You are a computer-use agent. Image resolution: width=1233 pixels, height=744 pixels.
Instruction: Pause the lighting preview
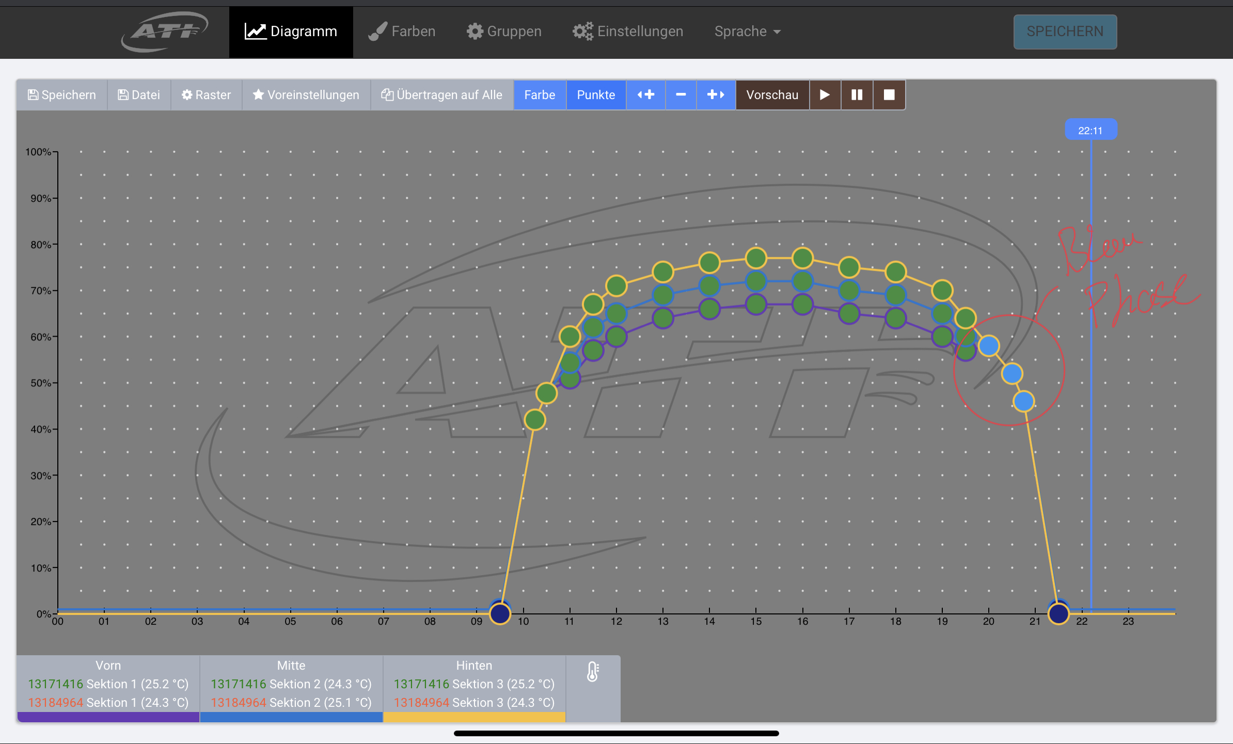tap(857, 95)
